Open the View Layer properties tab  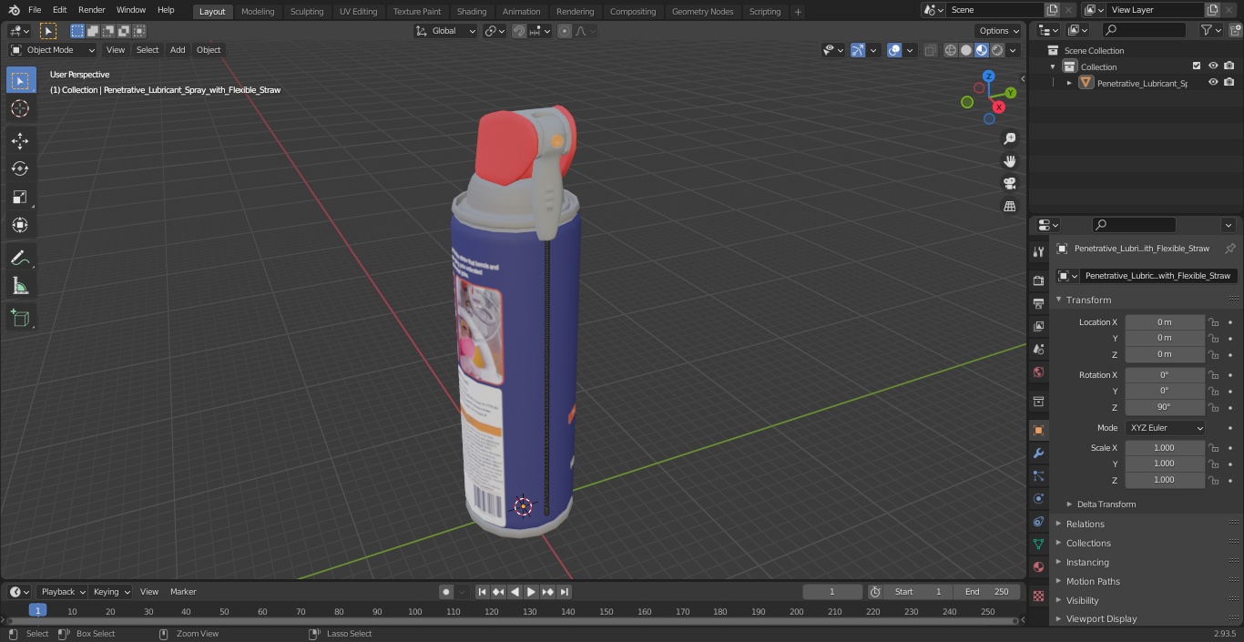click(1038, 326)
